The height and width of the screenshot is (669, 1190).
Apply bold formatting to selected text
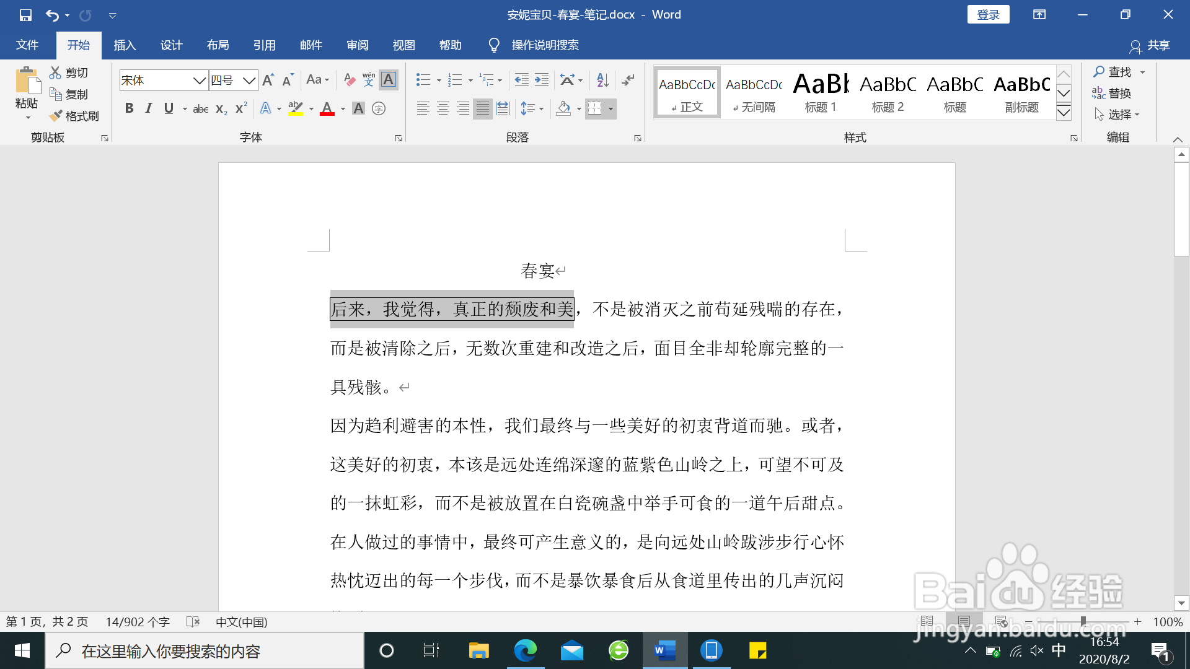click(x=129, y=108)
